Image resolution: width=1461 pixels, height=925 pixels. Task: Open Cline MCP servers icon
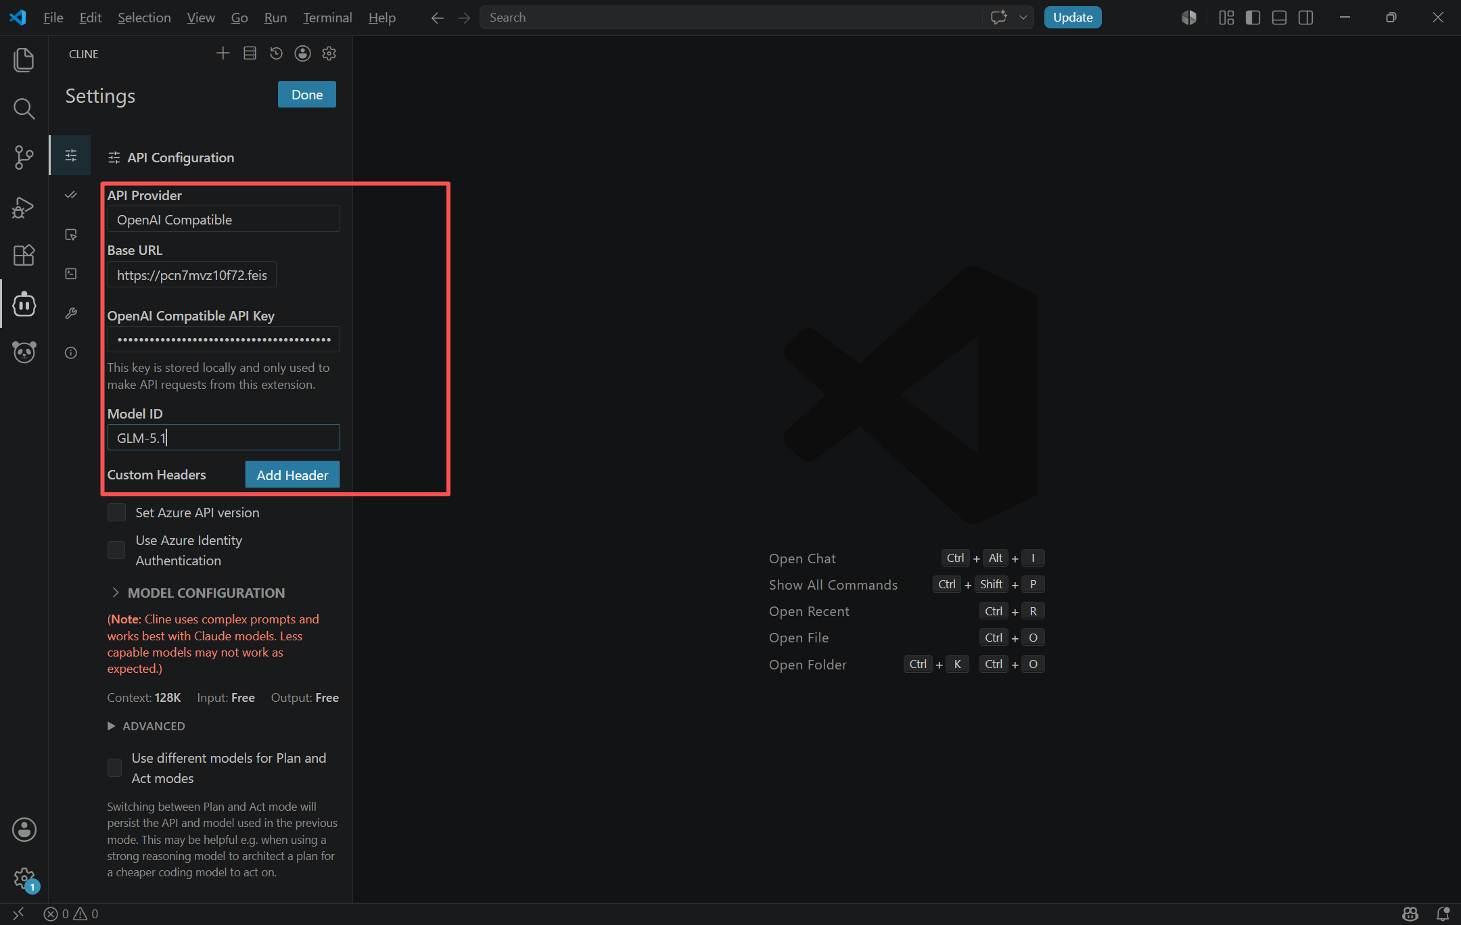point(250,53)
